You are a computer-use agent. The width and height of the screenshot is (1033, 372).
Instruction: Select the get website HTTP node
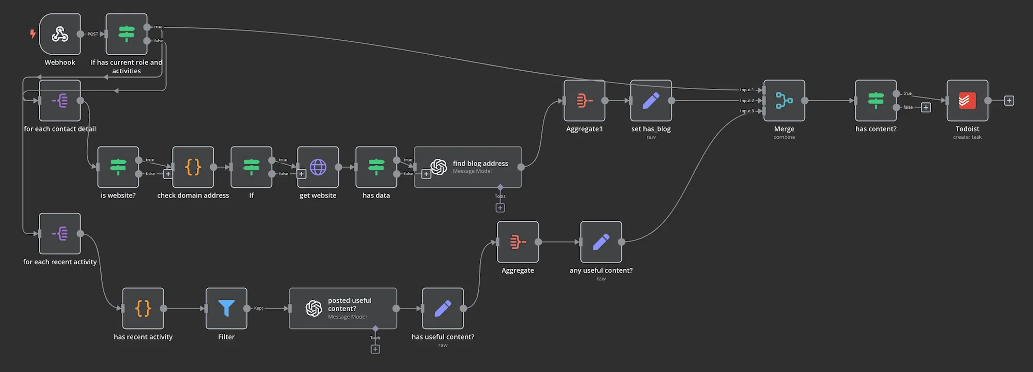tap(318, 167)
